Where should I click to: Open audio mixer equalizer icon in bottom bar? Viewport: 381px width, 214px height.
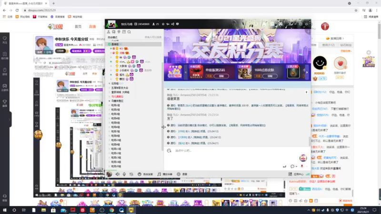click(x=131, y=174)
